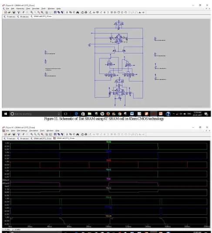Viewport: 212px width, 233px height.
Task: Add SPICE directive '.op' icon in upper toolbar
Action: click(143, 12)
